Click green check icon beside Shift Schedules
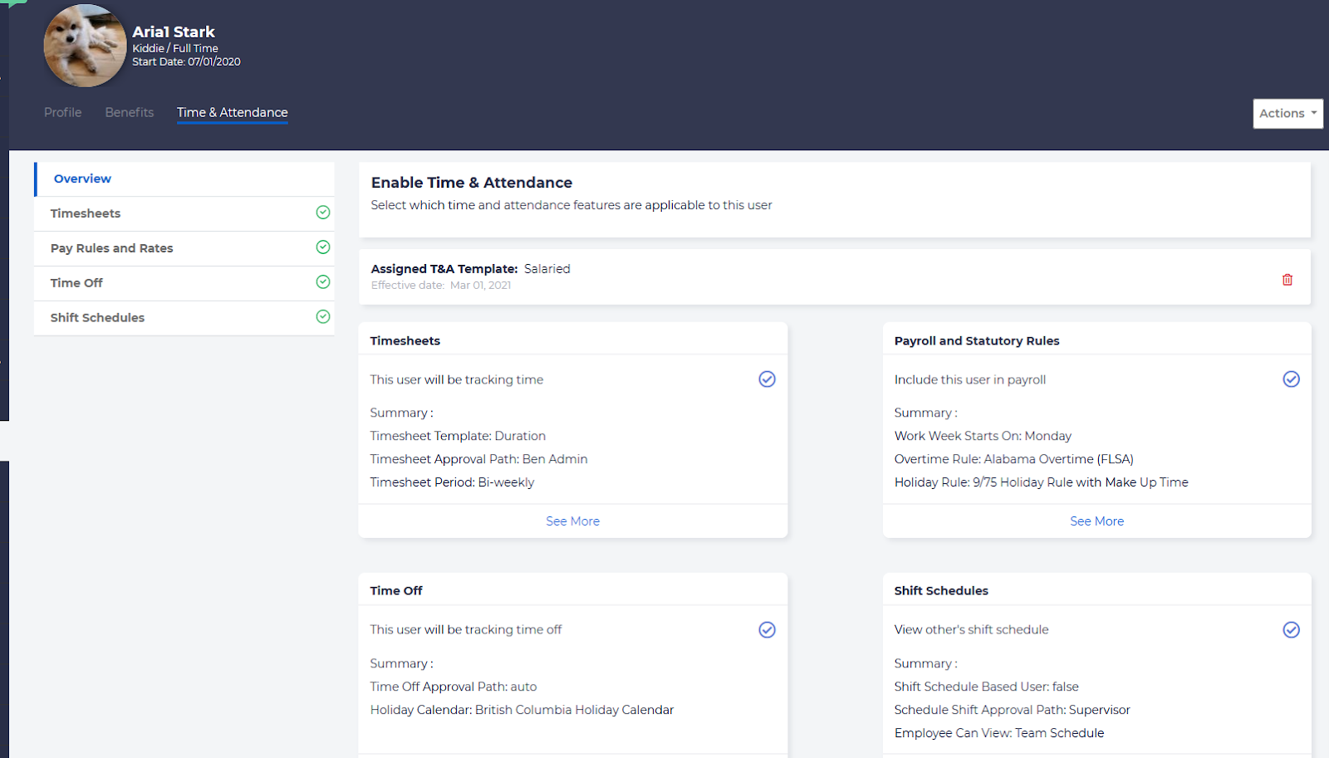 323,317
